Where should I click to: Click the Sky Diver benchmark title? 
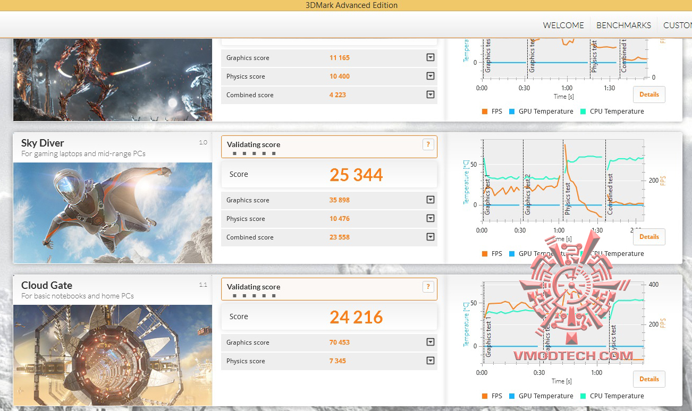coord(43,143)
